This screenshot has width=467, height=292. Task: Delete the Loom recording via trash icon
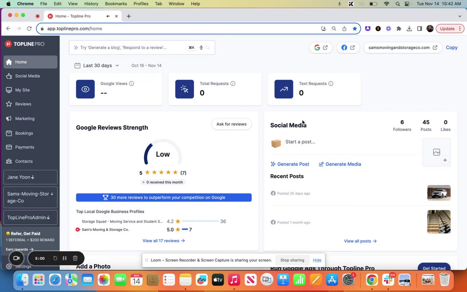pos(75,258)
